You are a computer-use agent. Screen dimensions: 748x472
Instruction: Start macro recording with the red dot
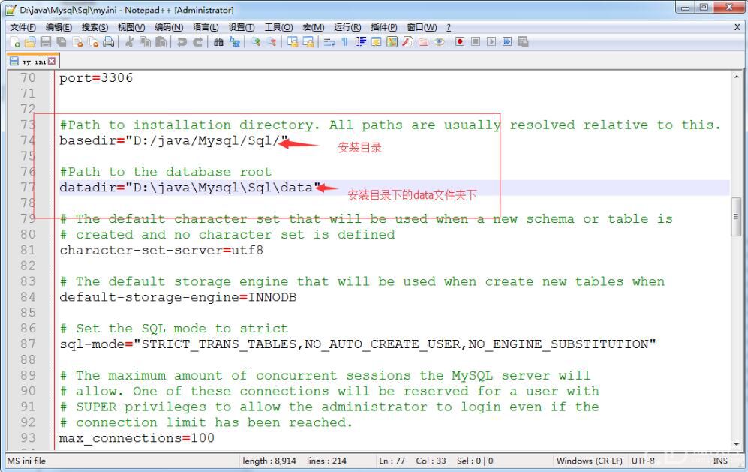(460, 42)
